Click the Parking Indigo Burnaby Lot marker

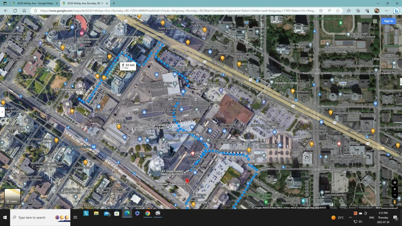[221, 90]
